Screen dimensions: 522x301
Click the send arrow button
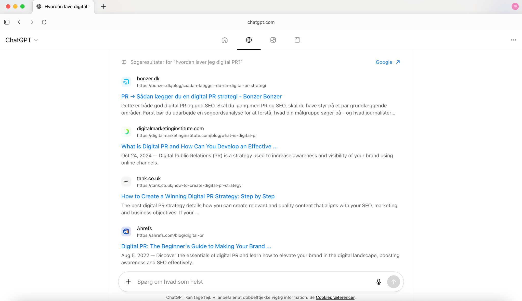point(394,282)
